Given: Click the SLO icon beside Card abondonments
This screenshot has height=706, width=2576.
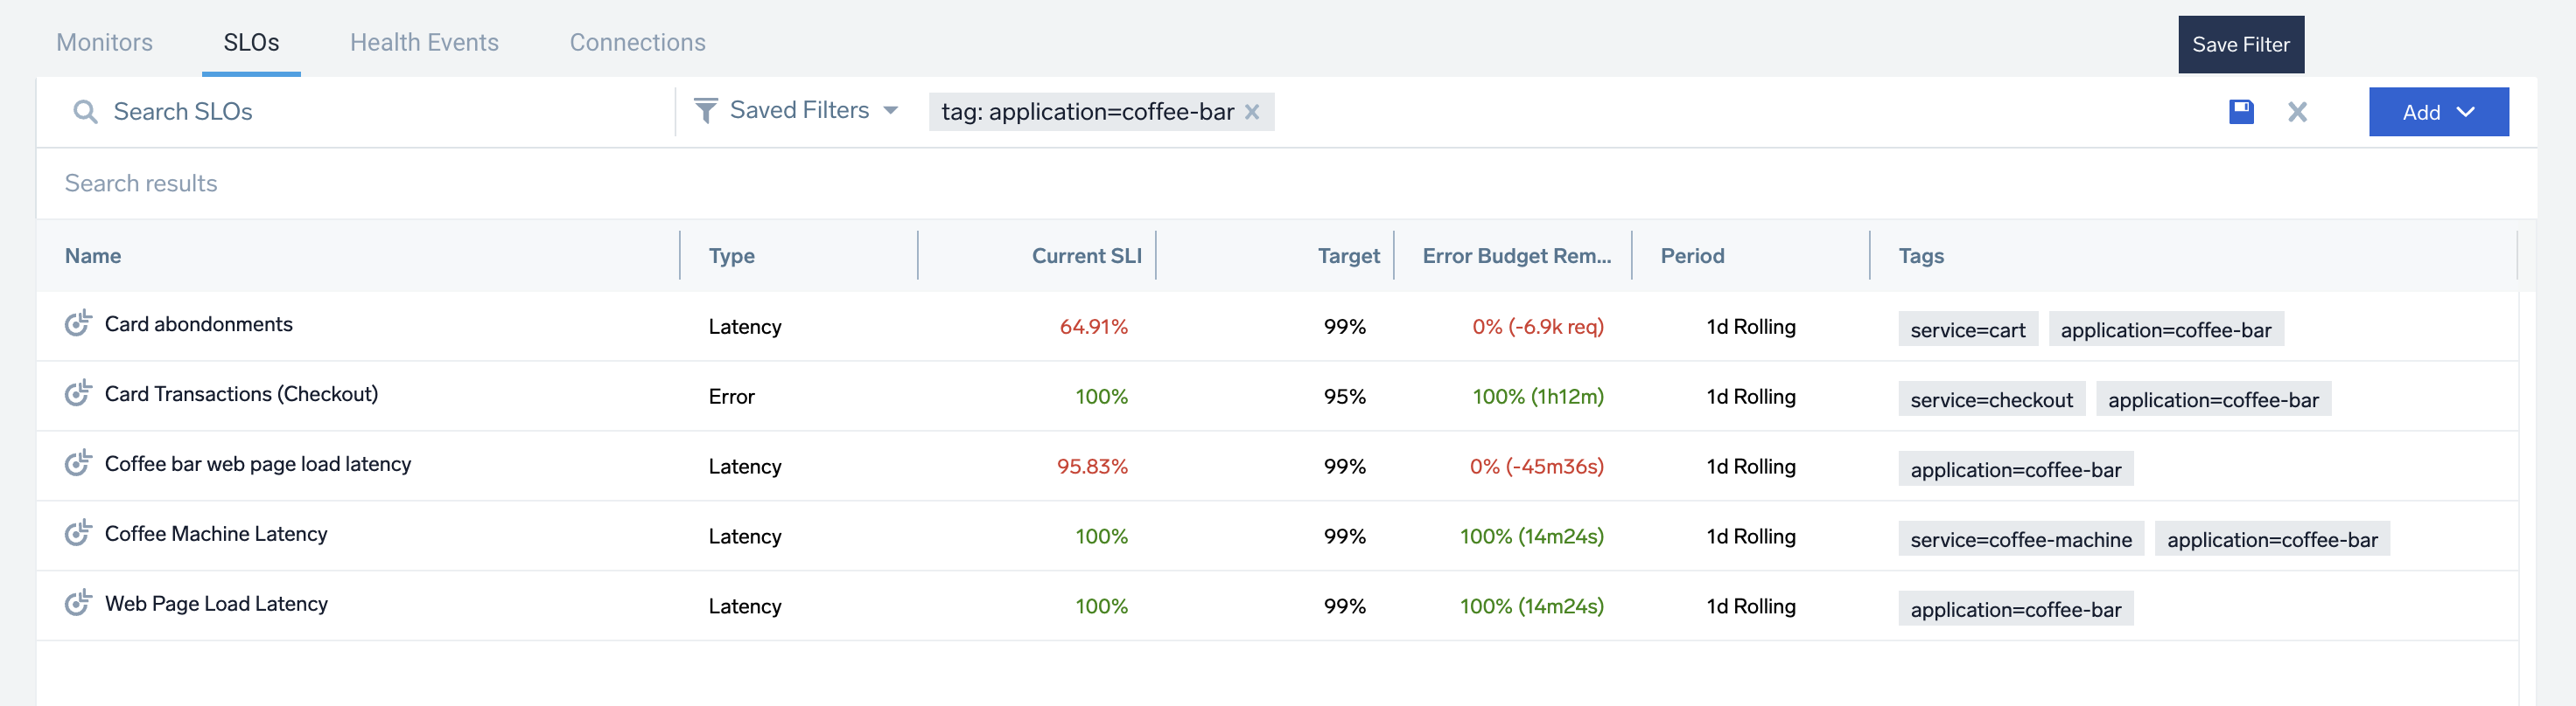Looking at the screenshot, I should (x=78, y=323).
